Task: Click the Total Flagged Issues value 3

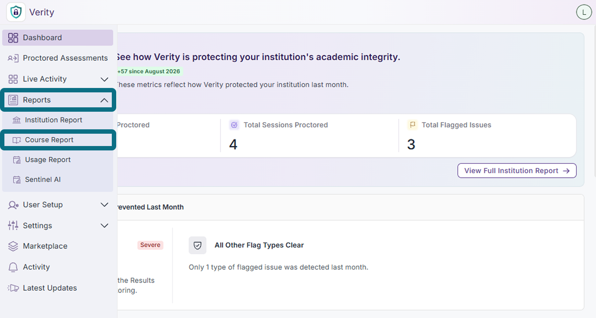Action: [x=411, y=144]
